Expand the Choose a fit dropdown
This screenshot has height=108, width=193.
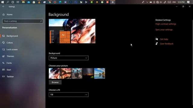68,94
